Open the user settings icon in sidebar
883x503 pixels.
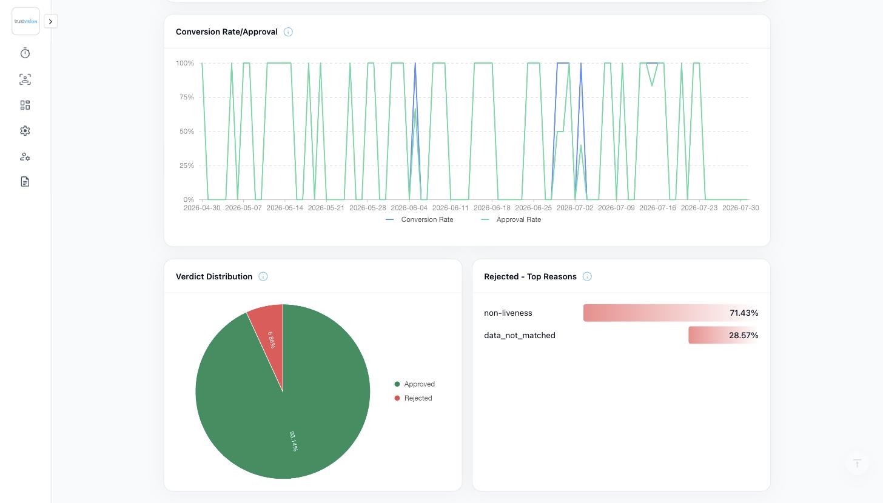25,156
